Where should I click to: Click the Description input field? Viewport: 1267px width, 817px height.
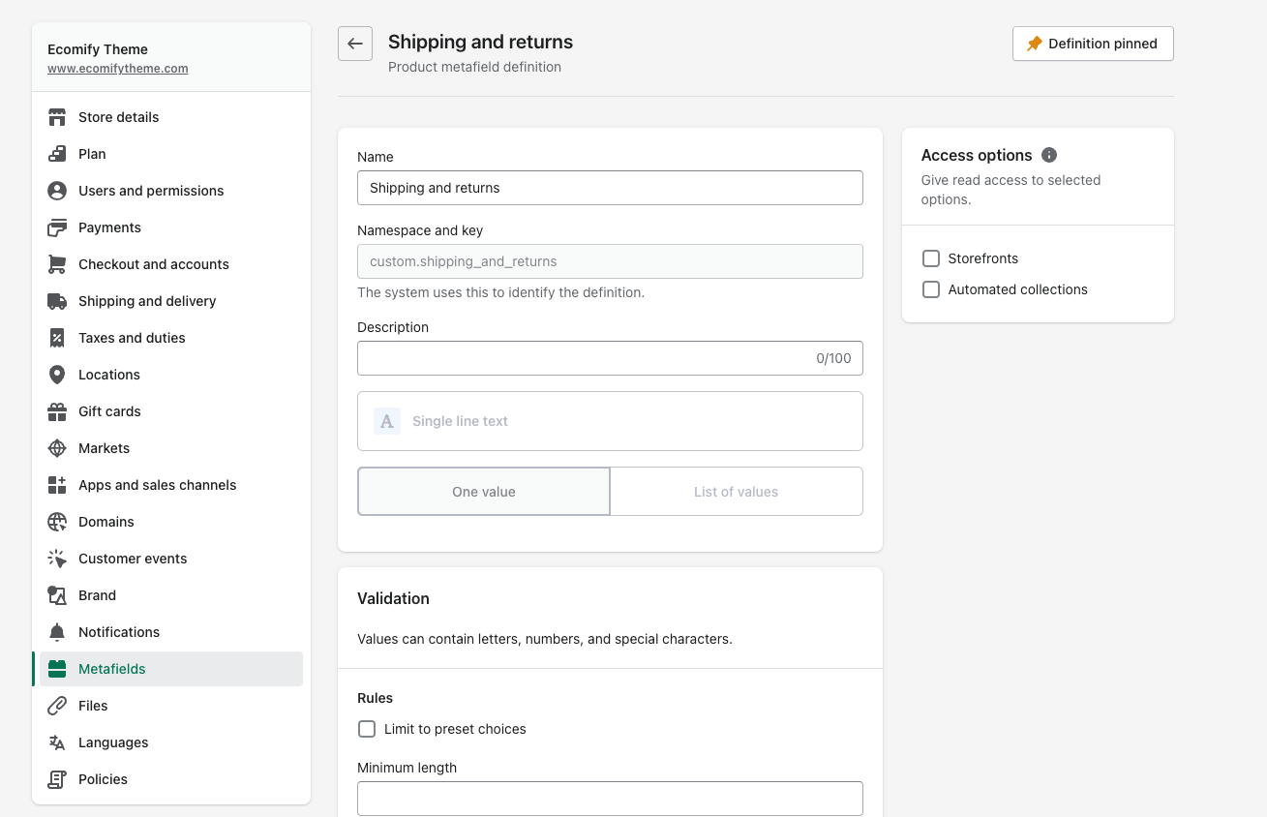click(x=610, y=358)
